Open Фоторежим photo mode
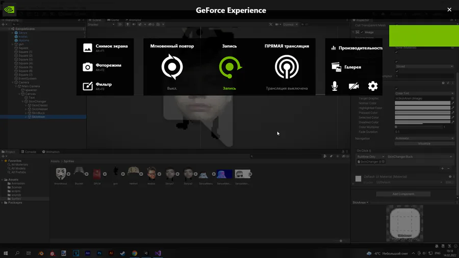 [x=102, y=67]
